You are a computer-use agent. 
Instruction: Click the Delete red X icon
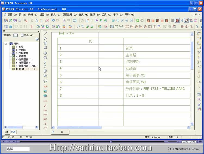[47, 21]
